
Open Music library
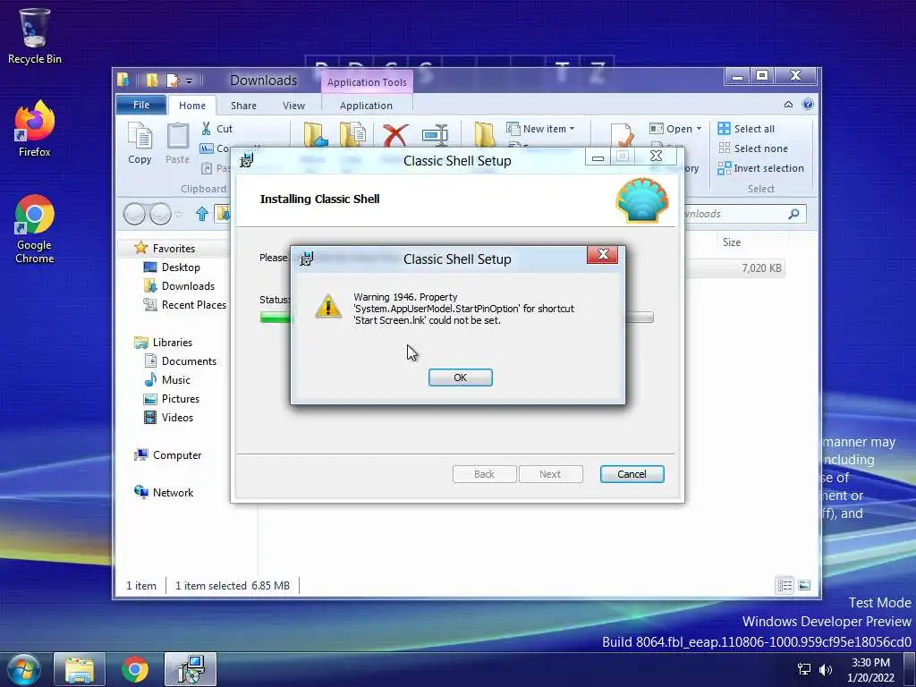(x=167, y=379)
